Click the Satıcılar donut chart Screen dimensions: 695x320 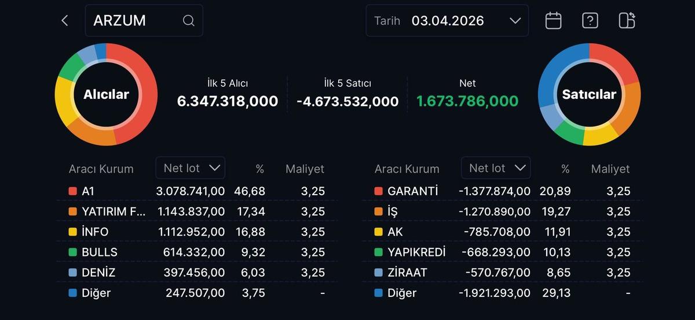click(x=589, y=94)
